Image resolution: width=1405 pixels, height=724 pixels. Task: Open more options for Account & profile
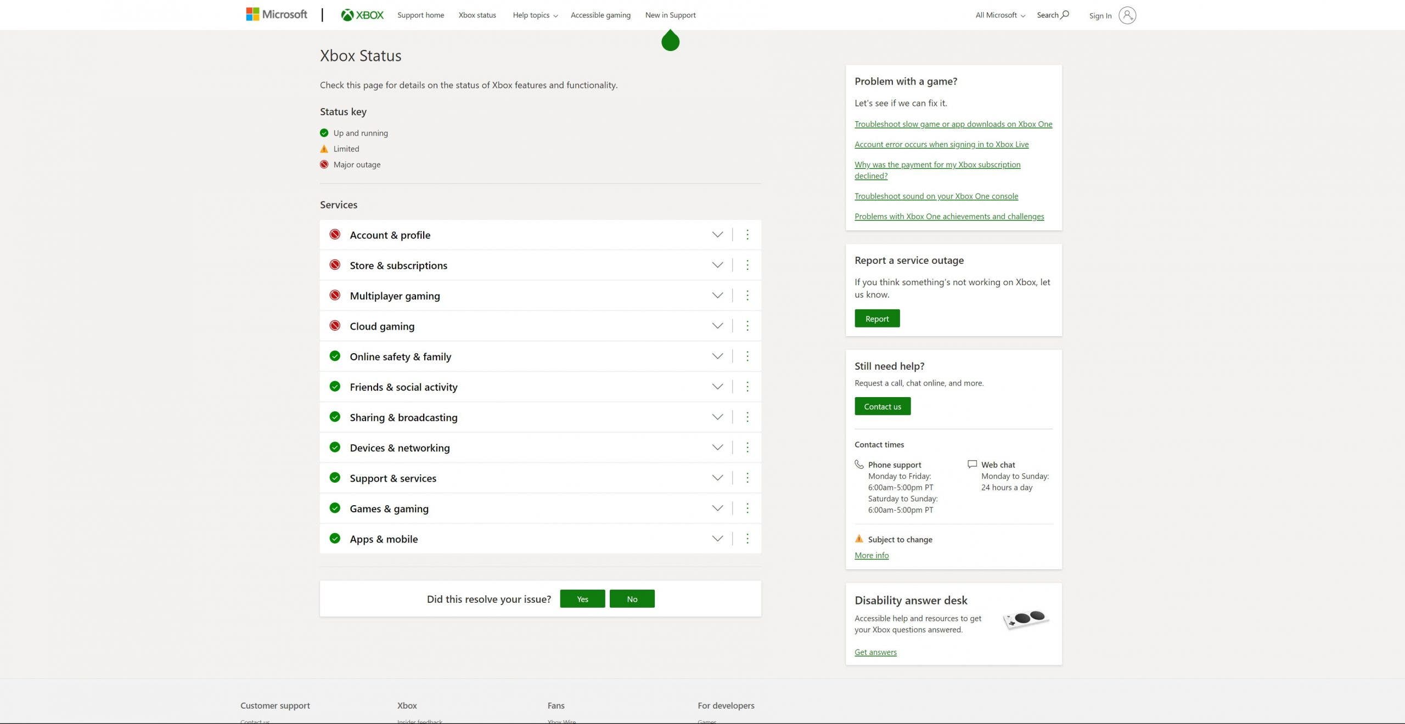[x=747, y=235]
